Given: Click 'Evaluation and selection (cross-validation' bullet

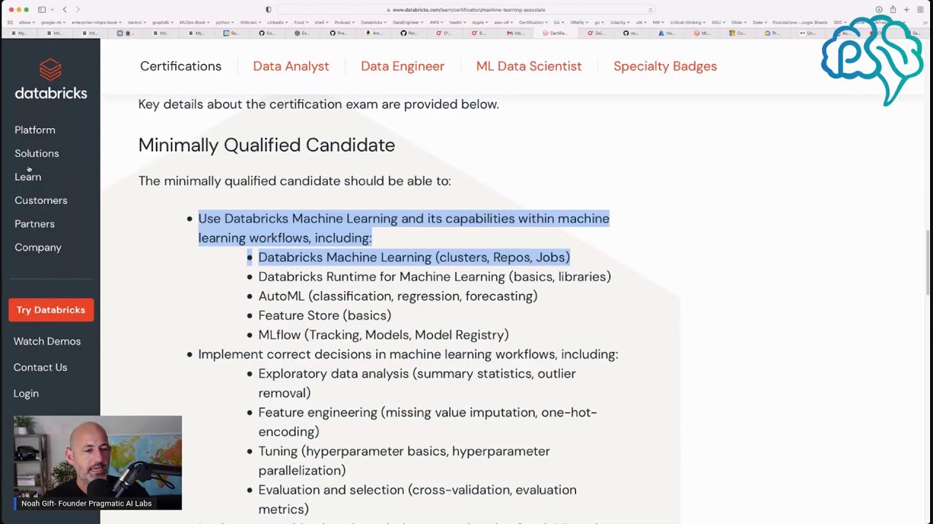Looking at the screenshot, I should point(417,499).
